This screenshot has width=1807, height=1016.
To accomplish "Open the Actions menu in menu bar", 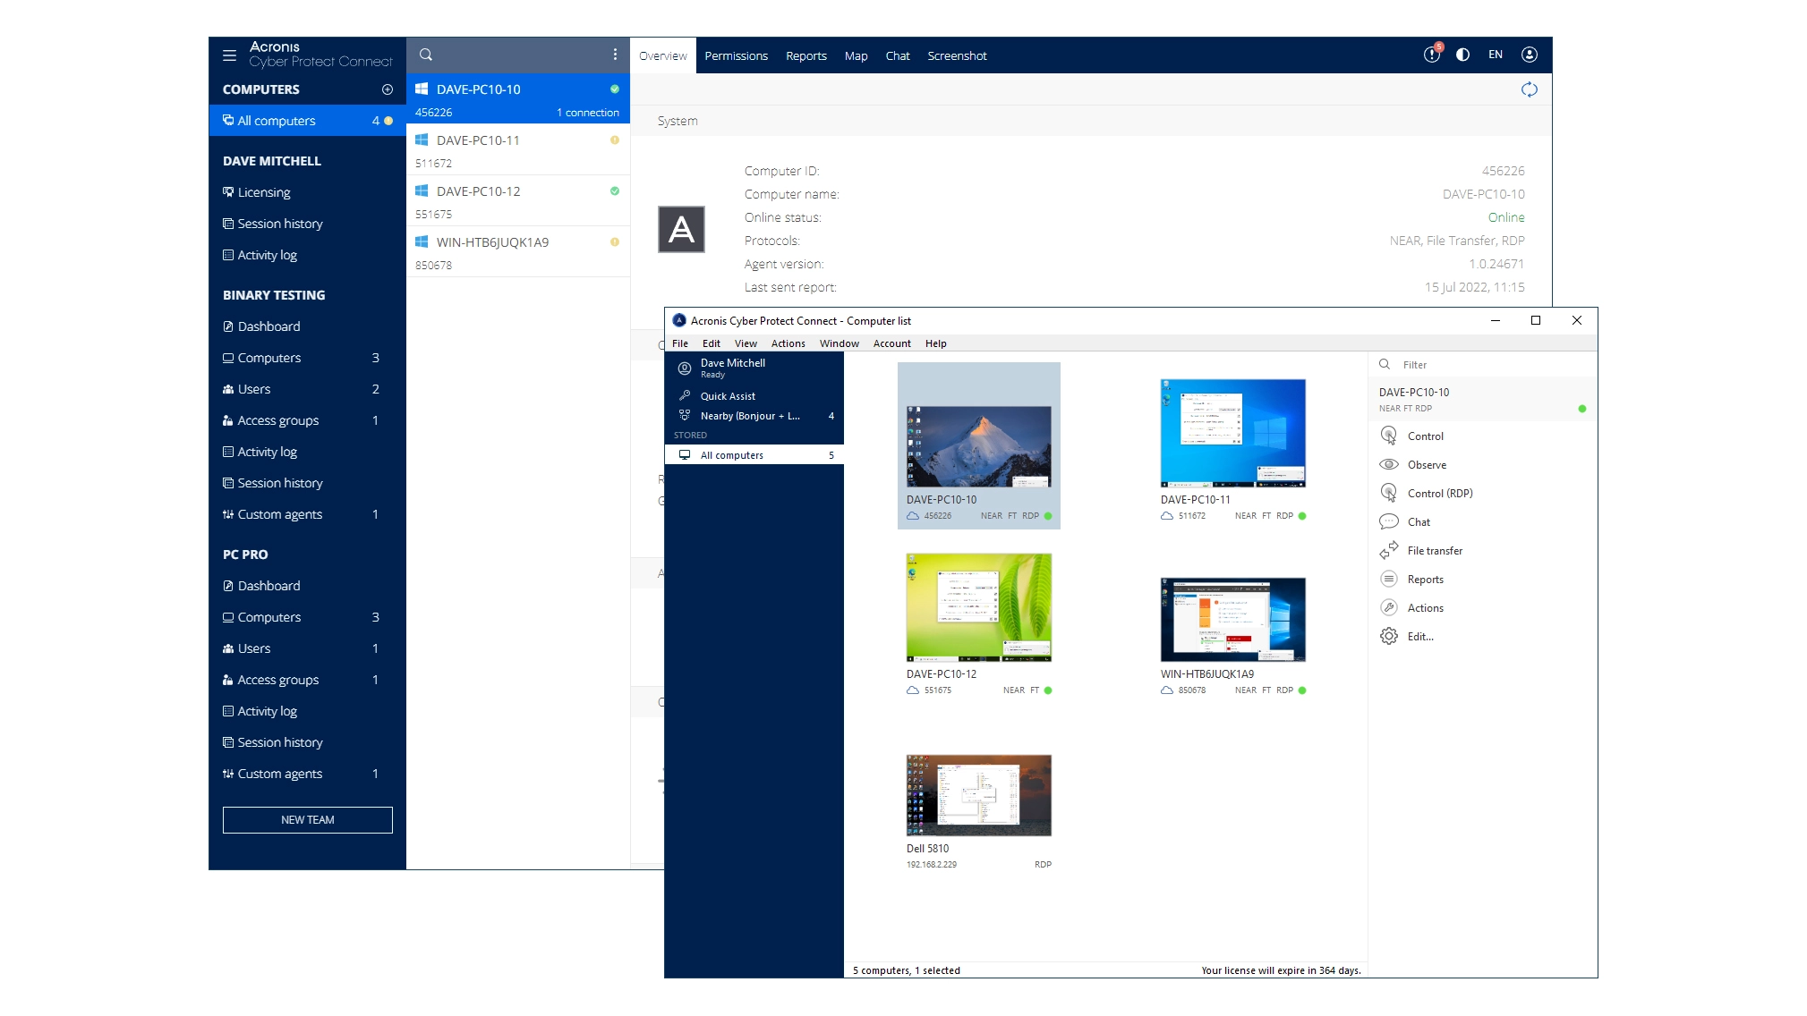I will (x=788, y=343).
